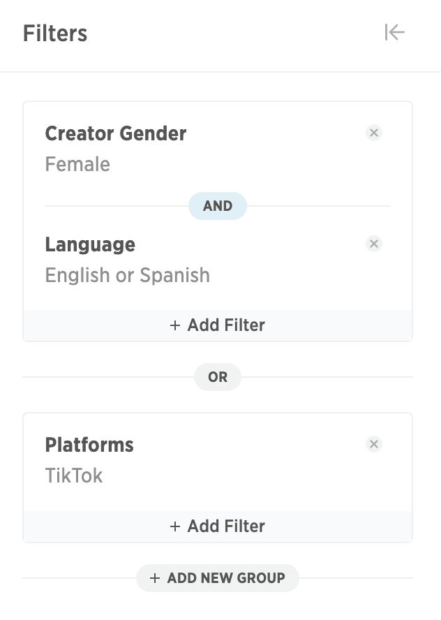The width and height of the screenshot is (441, 620).
Task: Click plus icon of first Add Filter
Action: click(175, 325)
